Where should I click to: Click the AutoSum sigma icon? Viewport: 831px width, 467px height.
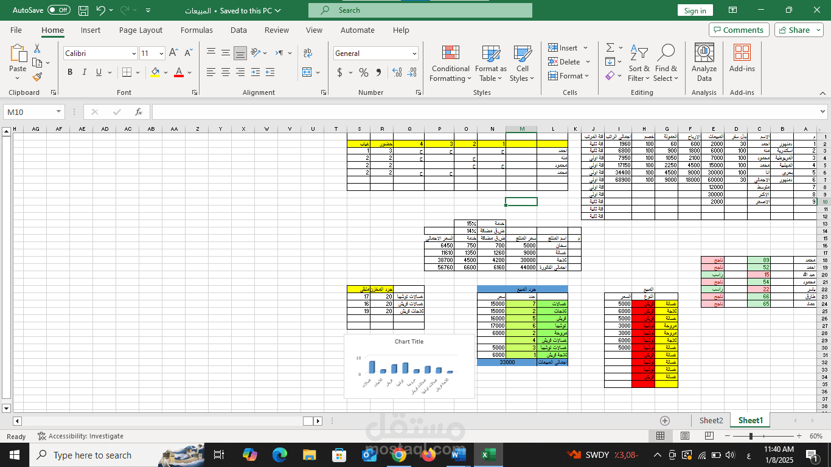[610, 47]
